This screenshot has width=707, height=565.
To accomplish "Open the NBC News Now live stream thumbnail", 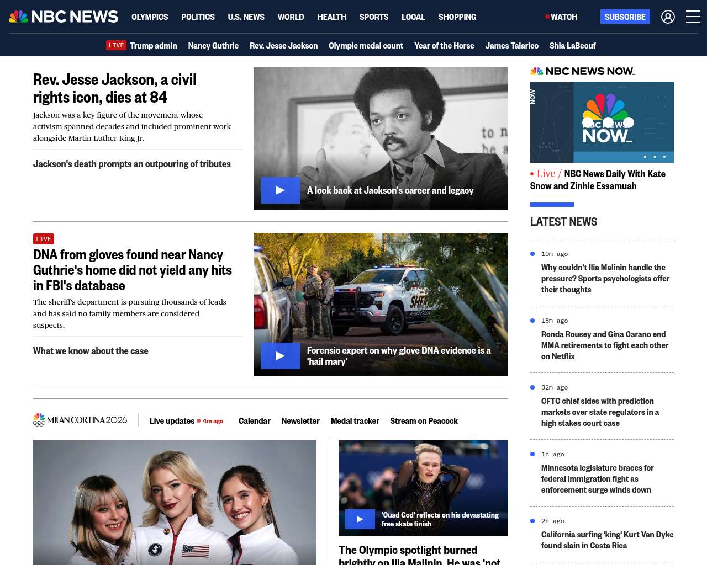I will [602, 122].
